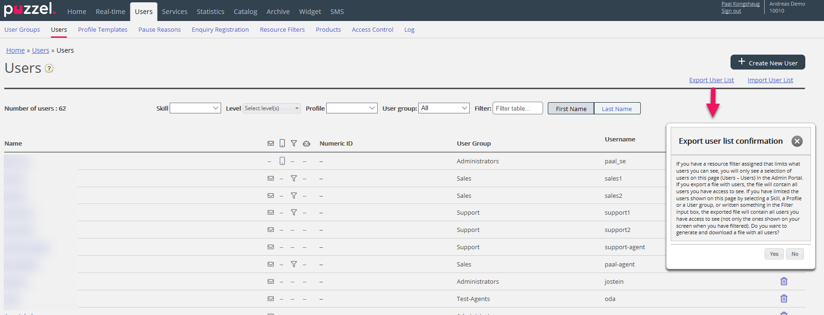Delete user jostein with trash icon
Screen dimensions: 824x315
point(784,281)
